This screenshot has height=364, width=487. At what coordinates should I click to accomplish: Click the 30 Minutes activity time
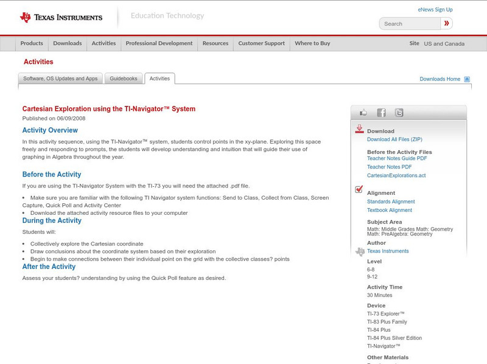point(379,295)
